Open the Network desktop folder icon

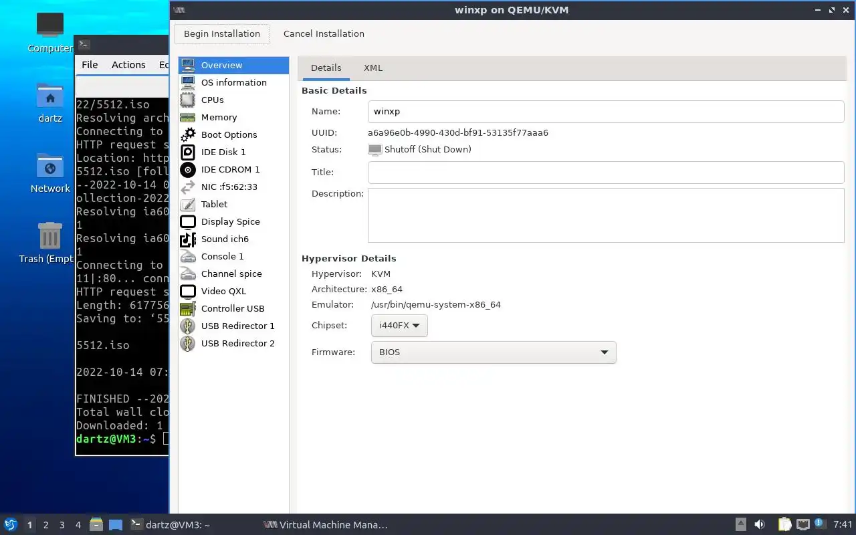pos(50,167)
